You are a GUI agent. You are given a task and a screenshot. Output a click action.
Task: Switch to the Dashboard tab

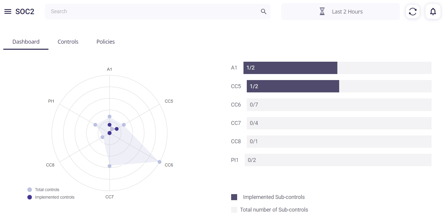(x=26, y=42)
